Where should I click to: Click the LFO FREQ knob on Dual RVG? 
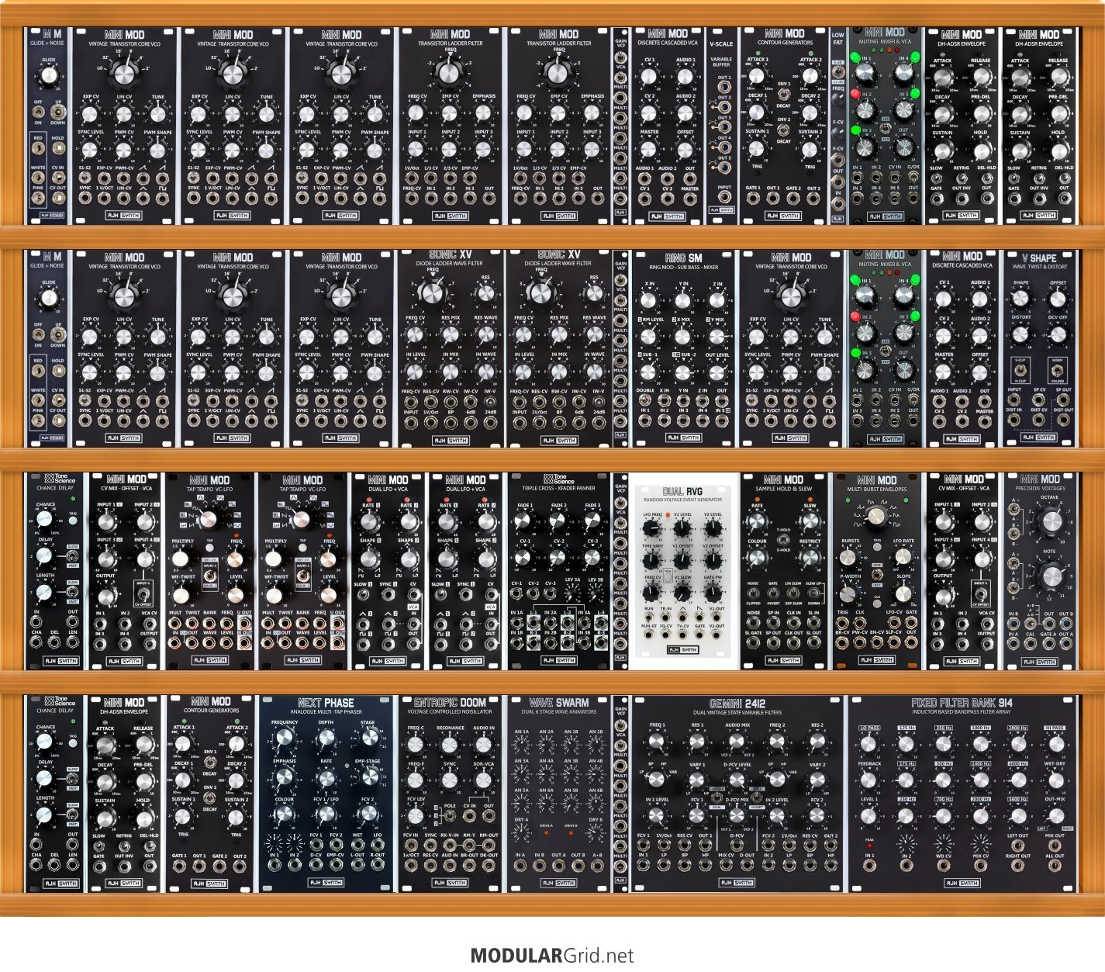[x=652, y=530]
